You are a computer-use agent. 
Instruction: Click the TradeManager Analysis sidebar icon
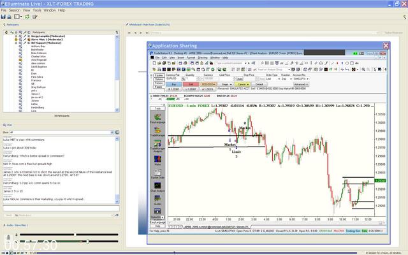click(x=157, y=143)
